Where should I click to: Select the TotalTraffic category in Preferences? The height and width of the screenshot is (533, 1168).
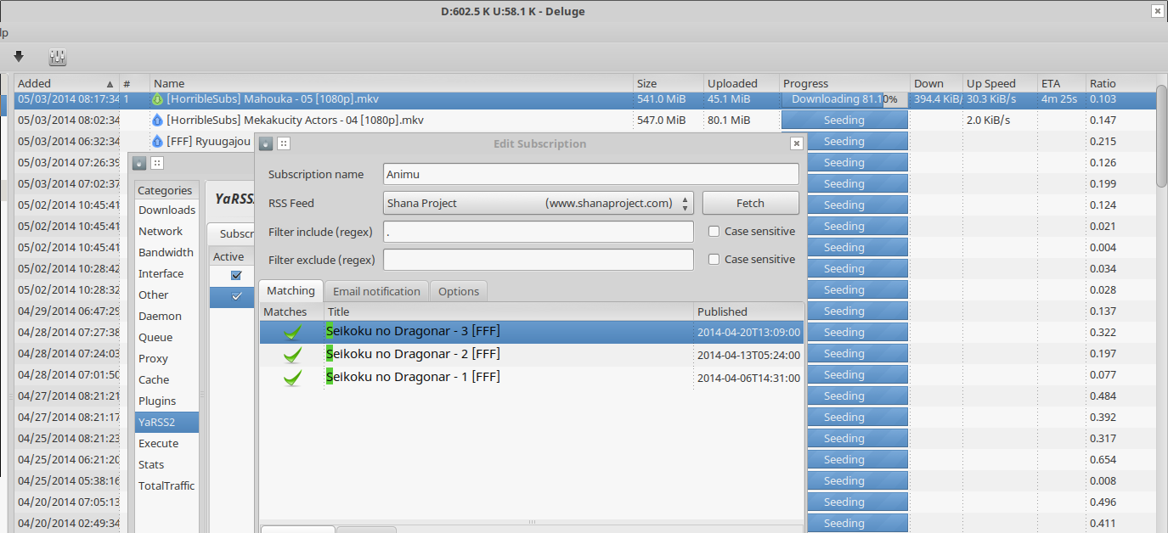click(x=166, y=485)
